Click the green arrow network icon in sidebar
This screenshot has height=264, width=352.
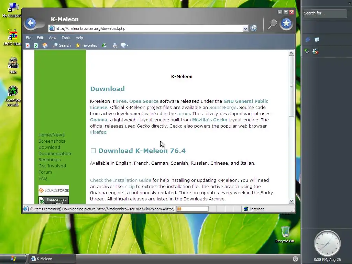307,52
